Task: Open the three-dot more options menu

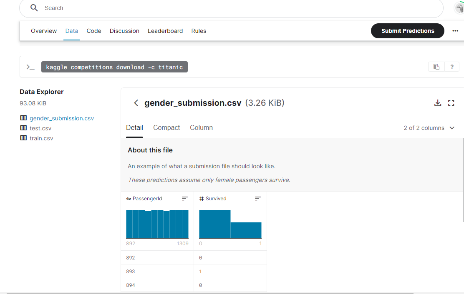Action: pos(455,31)
